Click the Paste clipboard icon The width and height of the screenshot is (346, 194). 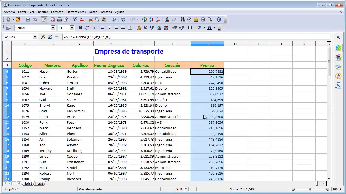[x=104, y=19]
